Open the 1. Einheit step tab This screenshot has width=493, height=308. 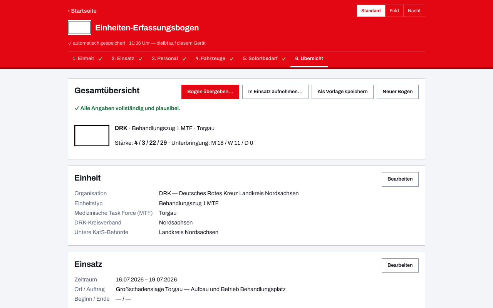[87, 59]
